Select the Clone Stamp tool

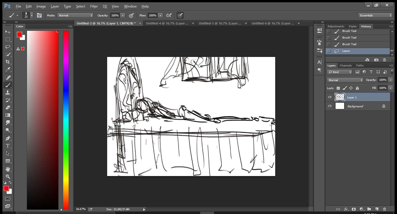click(8, 93)
